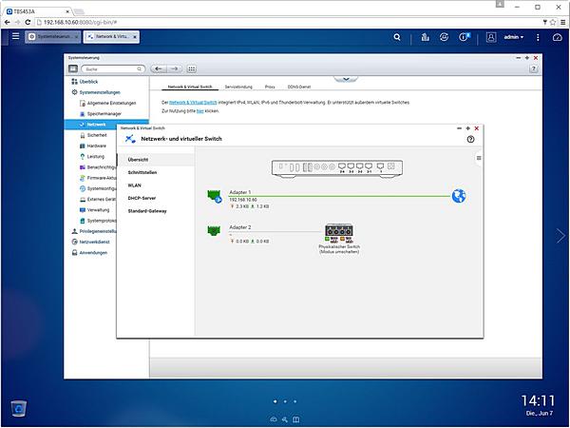Open Hardware item in sidebar
Screen dimensions: 570x428
(93, 146)
